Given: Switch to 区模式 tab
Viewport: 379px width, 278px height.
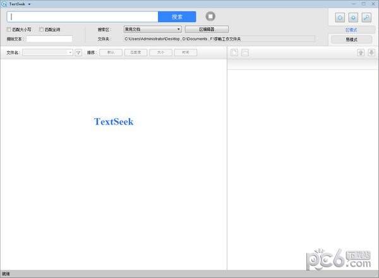Looking at the screenshot, I should (x=351, y=30).
